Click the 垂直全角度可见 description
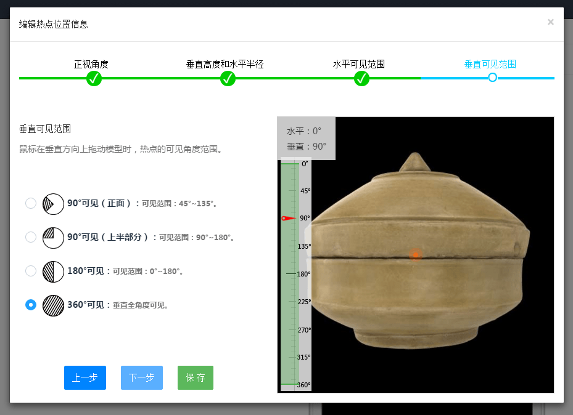573x415 pixels. pos(141,305)
